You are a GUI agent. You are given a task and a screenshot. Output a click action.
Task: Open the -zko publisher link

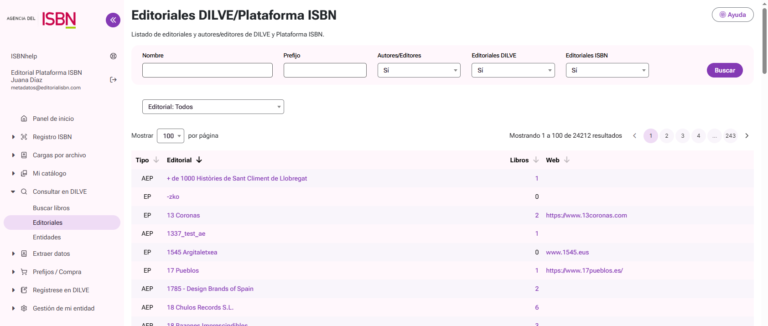[173, 197]
